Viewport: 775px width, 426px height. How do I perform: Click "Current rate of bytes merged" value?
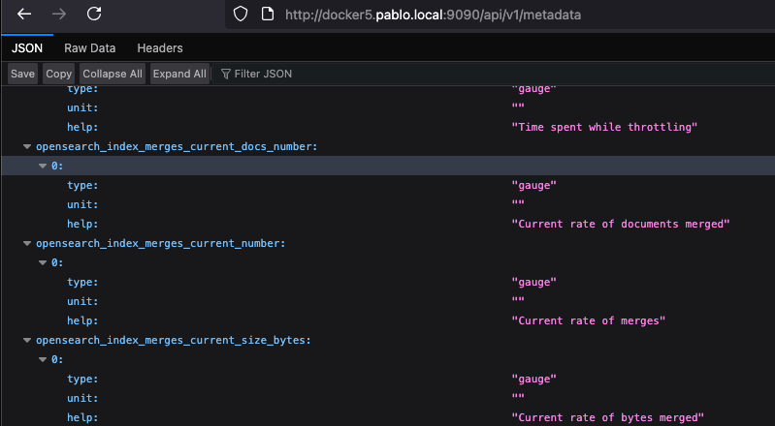(x=607, y=417)
